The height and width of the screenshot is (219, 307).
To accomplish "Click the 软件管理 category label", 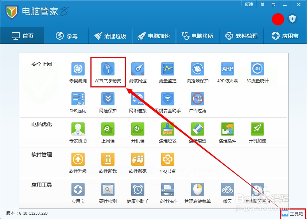I will 42,155.
